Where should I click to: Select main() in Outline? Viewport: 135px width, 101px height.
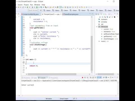103,41
